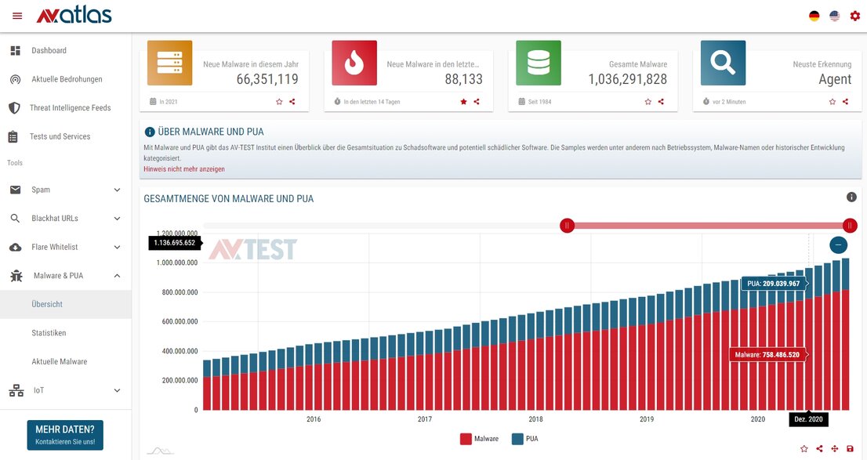Favorite the Neue Malware in diesem Jahr card
Image resolution: width=867 pixels, height=460 pixels.
[278, 101]
